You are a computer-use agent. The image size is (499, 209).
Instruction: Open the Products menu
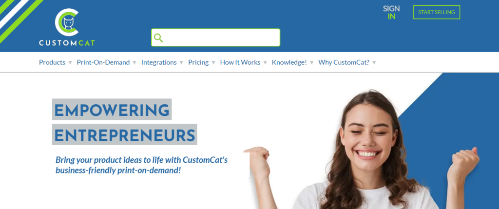click(52, 62)
